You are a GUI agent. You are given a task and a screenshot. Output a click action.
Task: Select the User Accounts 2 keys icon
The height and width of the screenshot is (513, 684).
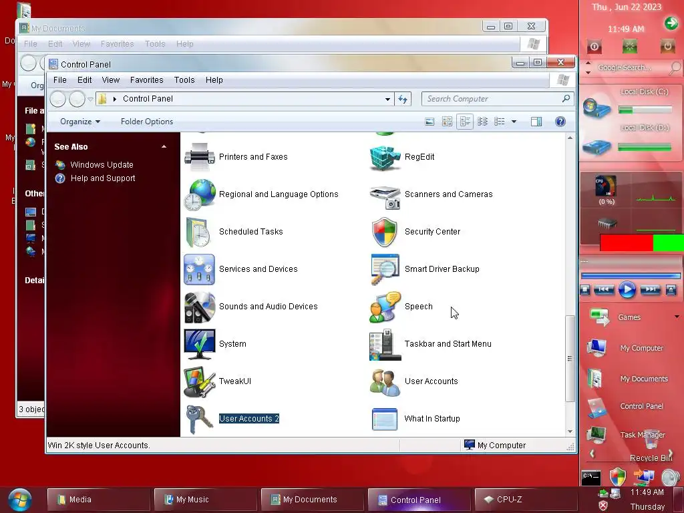coord(199,419)
